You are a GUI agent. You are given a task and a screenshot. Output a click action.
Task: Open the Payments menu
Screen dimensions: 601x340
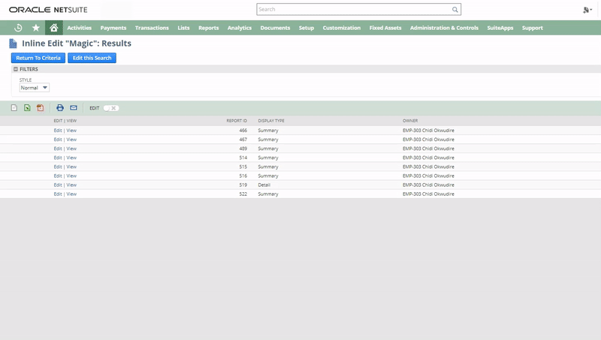113,28
